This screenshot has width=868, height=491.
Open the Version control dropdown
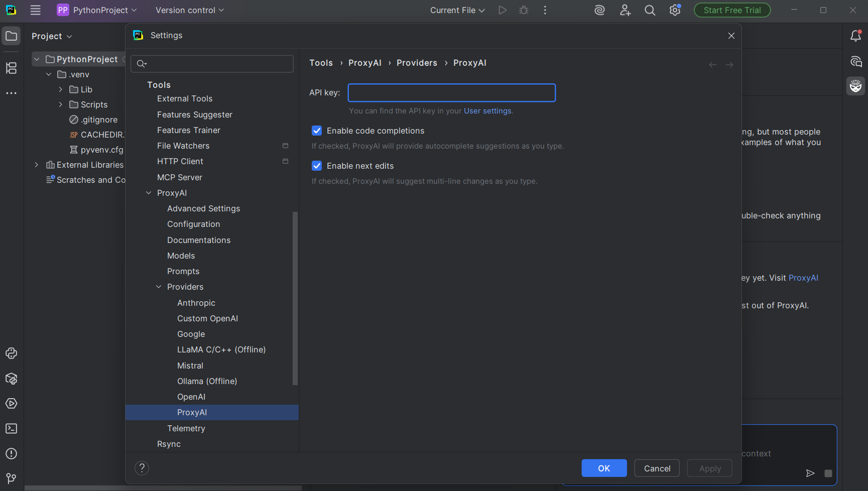(190, 10)
